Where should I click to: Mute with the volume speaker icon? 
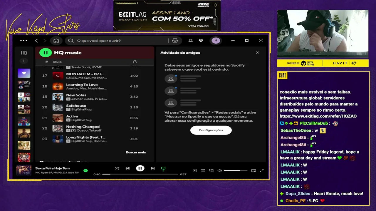[x=219, y=171]
